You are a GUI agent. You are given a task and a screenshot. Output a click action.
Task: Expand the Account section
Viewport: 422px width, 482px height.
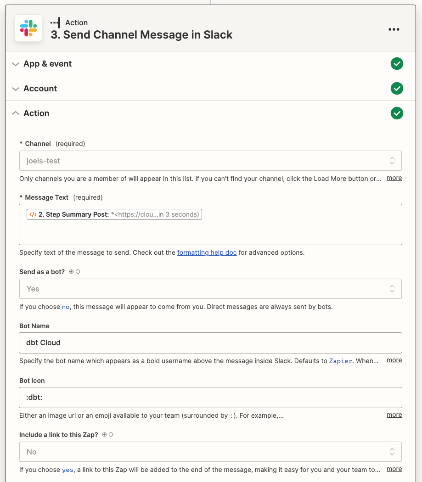pos(15,88)
